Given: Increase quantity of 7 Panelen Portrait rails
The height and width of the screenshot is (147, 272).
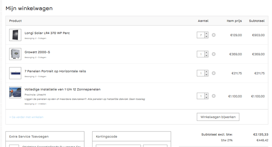Looking at the screenshot, I should pos(206,72).
